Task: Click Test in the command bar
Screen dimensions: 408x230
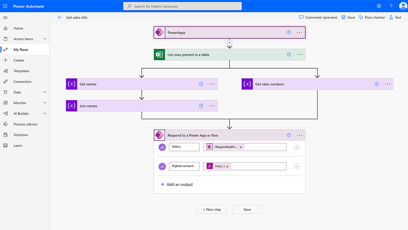Action: 395,18
